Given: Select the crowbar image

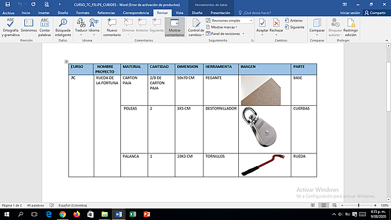Looking at the screenshot, I should pyautogui.click(x=263, y=165).
